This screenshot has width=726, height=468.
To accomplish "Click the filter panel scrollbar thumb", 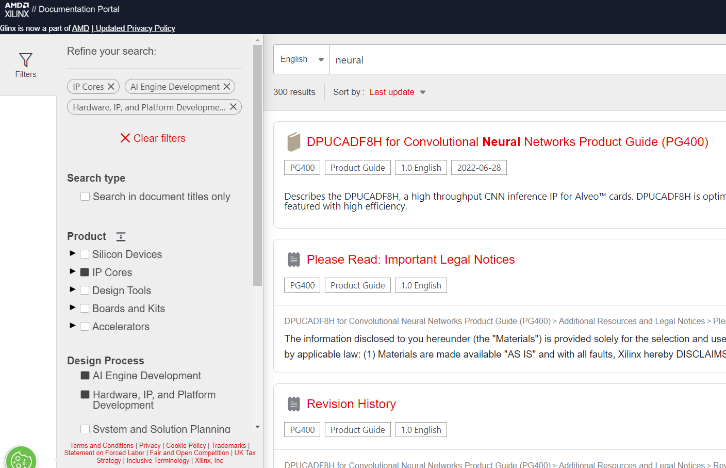I will (x=257, y=165).
